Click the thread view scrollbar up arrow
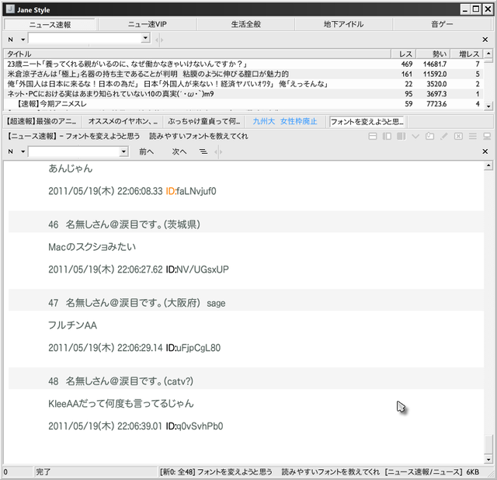 tap(488, 165)
